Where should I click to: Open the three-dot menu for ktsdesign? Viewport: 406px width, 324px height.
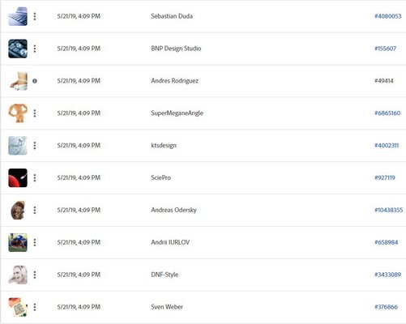(35, 146)
